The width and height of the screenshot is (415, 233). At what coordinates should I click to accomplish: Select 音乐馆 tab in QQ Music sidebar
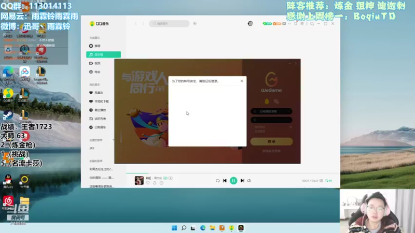click(103, 54)
